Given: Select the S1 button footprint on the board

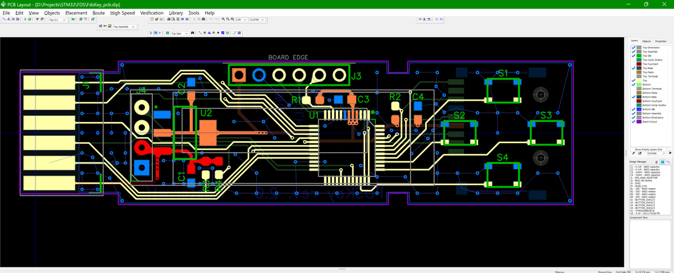Looking at the screenshot, I should point(503,89).
